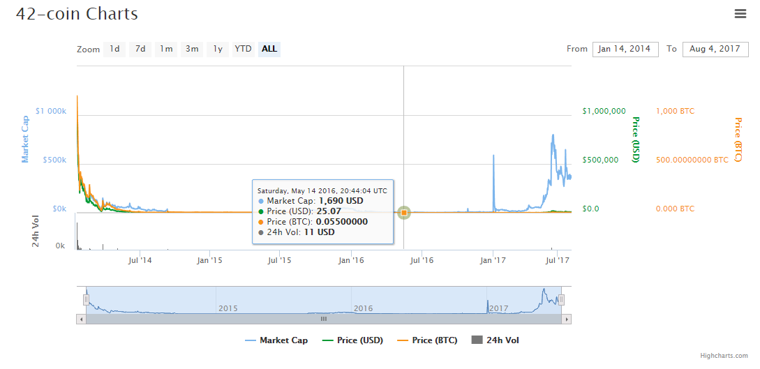
Task: Select YTD zoom range
Action: click(244, 49)
